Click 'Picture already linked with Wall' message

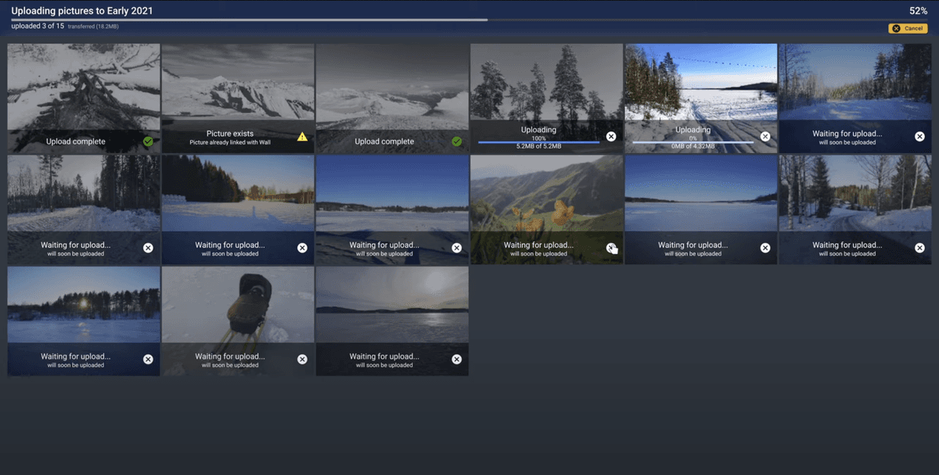pyautogui.click(x=230, y=143)
